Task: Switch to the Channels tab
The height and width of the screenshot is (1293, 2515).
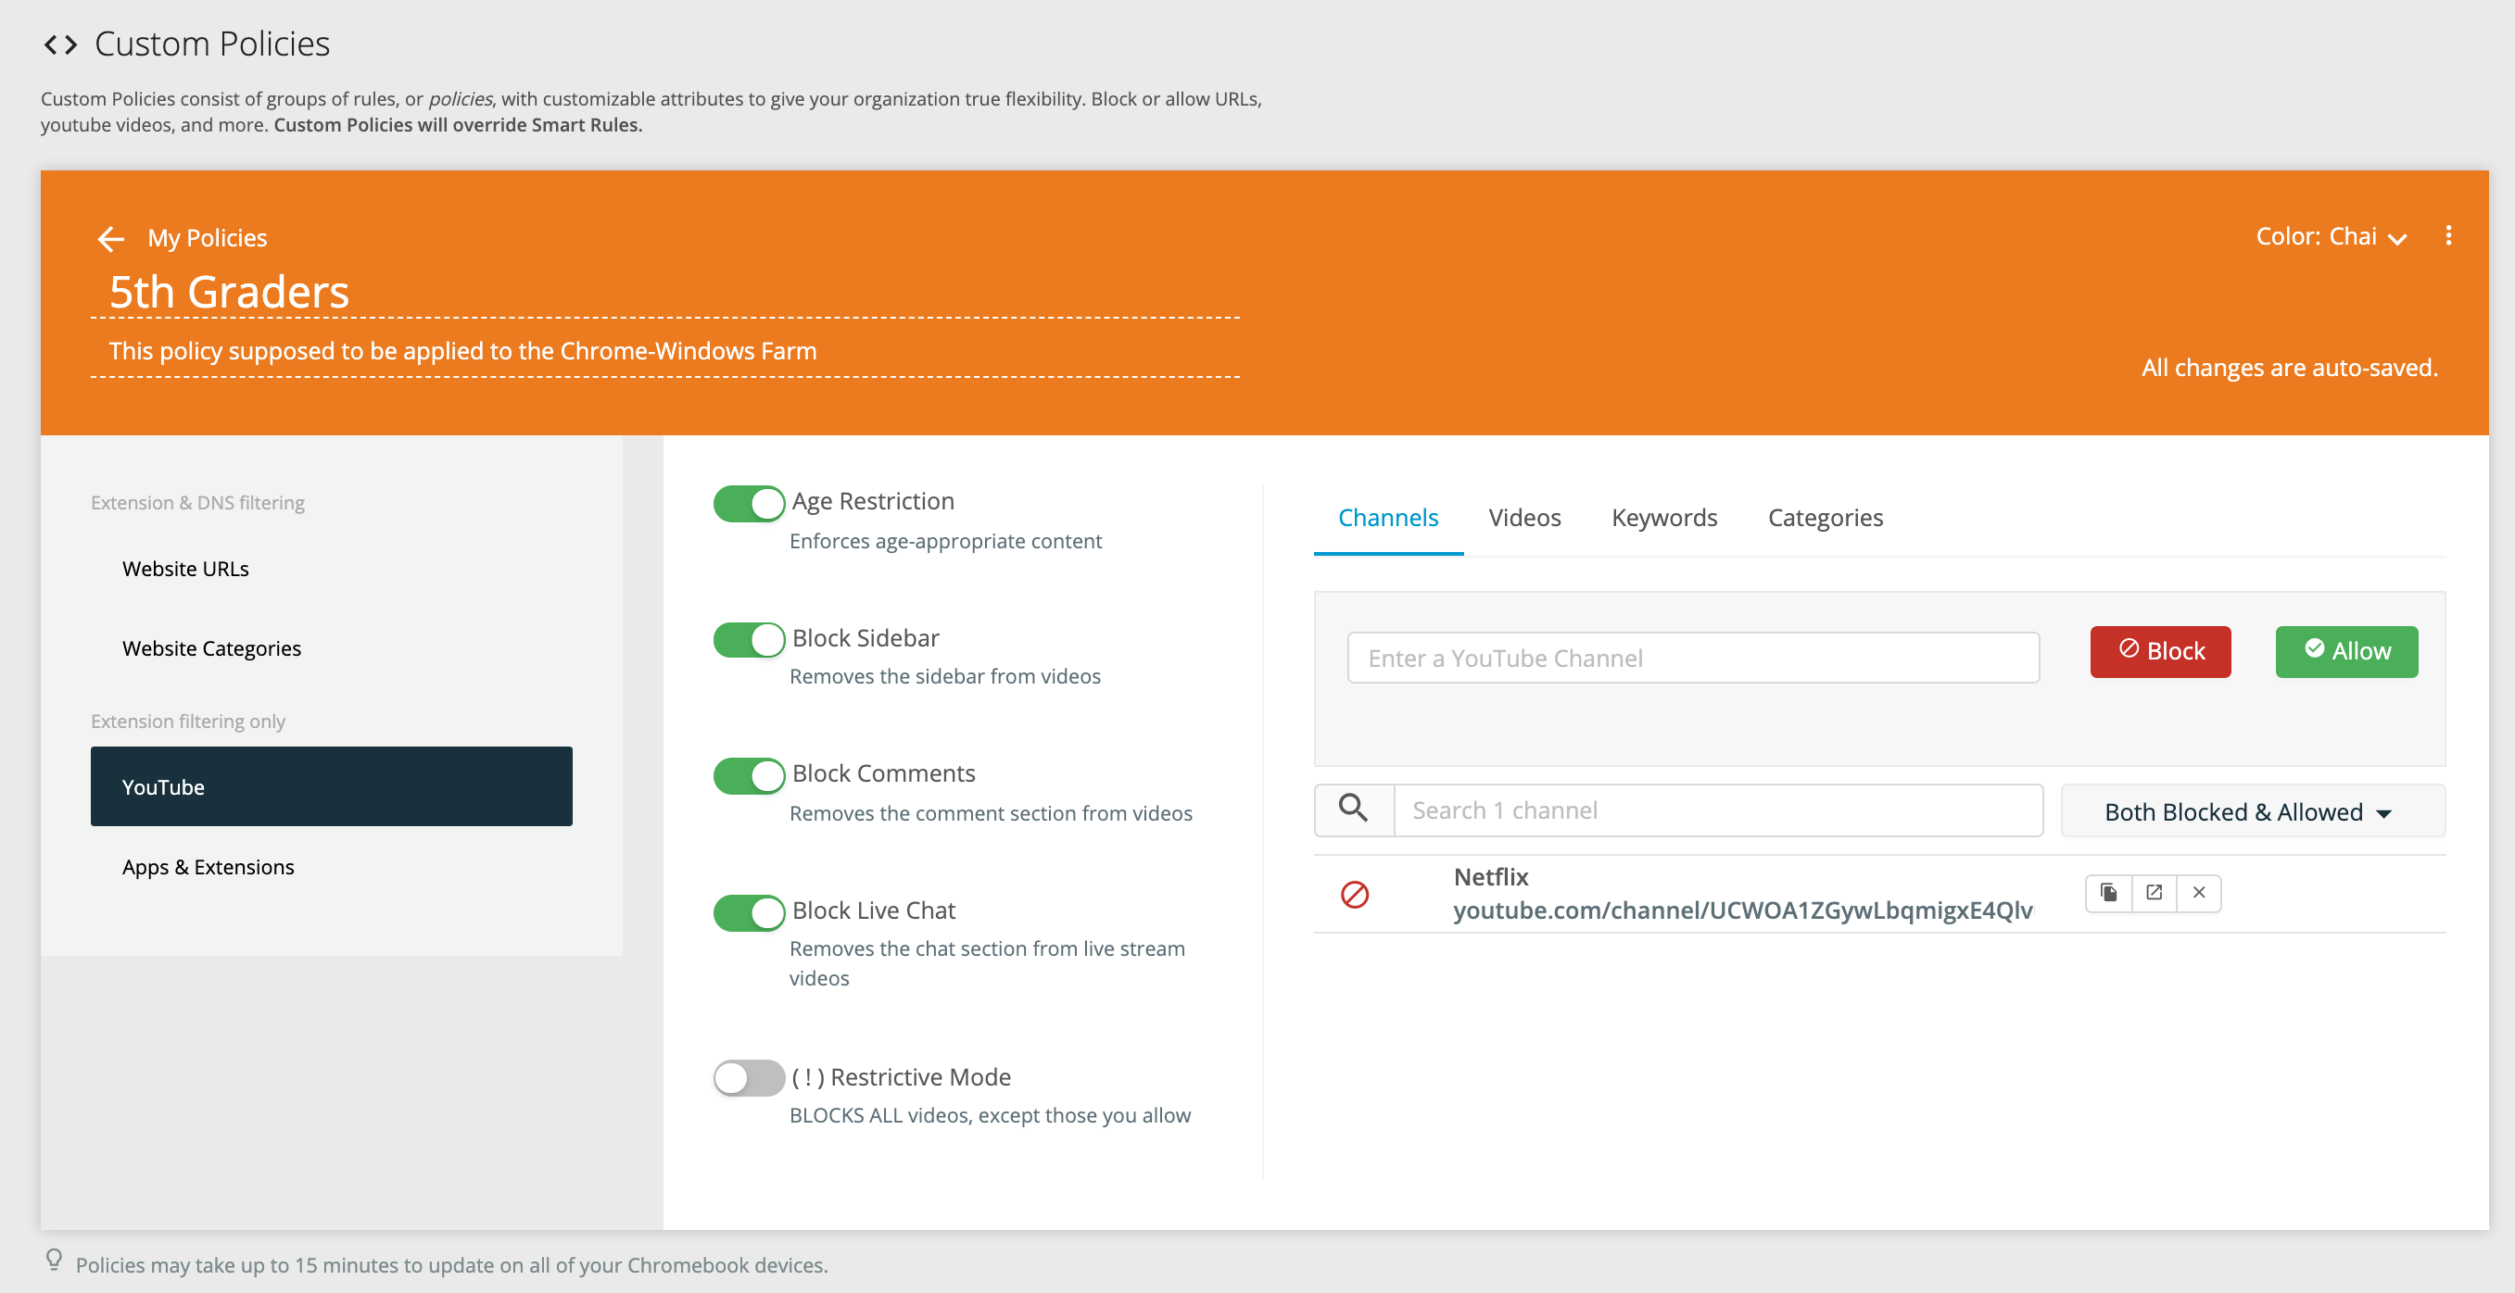Action: pyautogui.click(x=1387, y=518)
